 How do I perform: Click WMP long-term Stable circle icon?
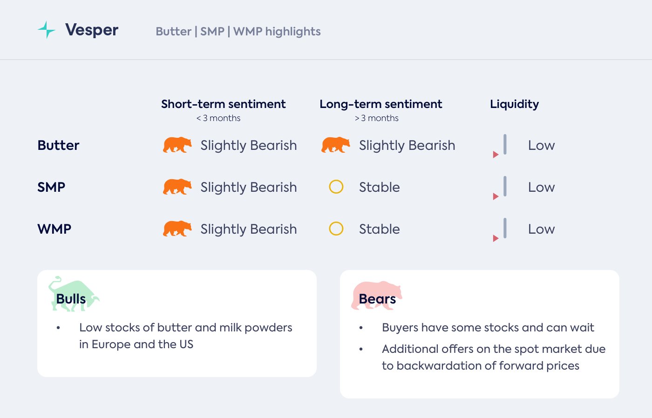(336, 229)
